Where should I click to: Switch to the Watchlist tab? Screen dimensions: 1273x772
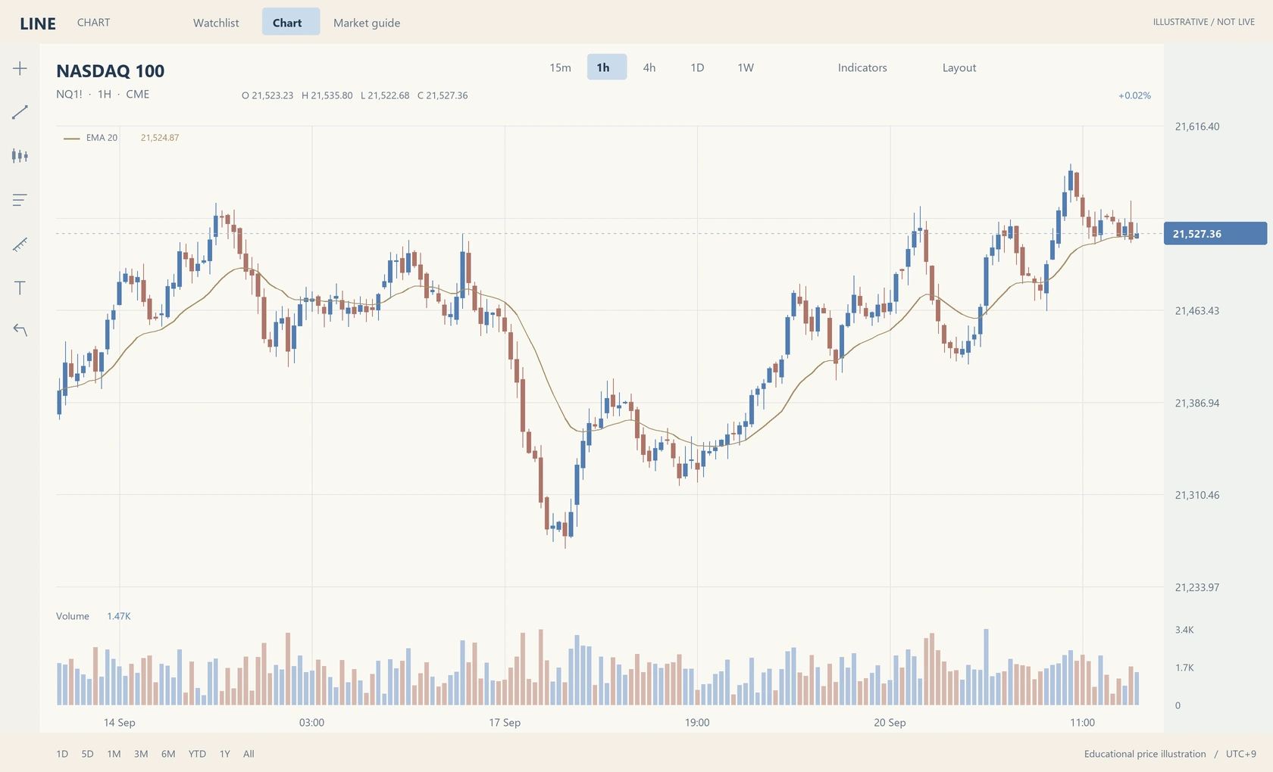tap(216, 23)
